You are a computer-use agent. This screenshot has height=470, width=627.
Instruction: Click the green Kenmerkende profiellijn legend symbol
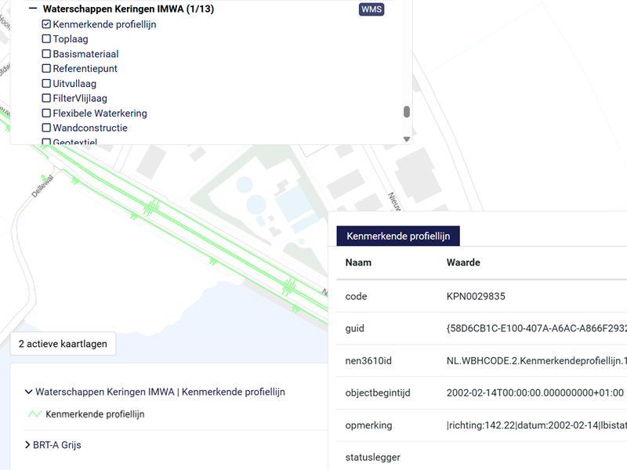click(34, 414)
